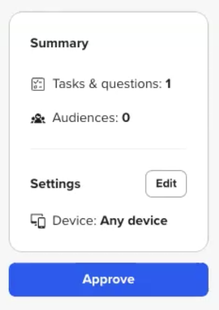
Task: Select the Summary heading
Action: 59,43
